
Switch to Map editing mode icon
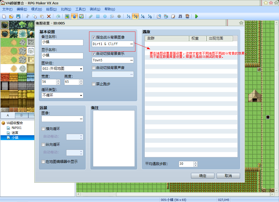tap(67, 16)
